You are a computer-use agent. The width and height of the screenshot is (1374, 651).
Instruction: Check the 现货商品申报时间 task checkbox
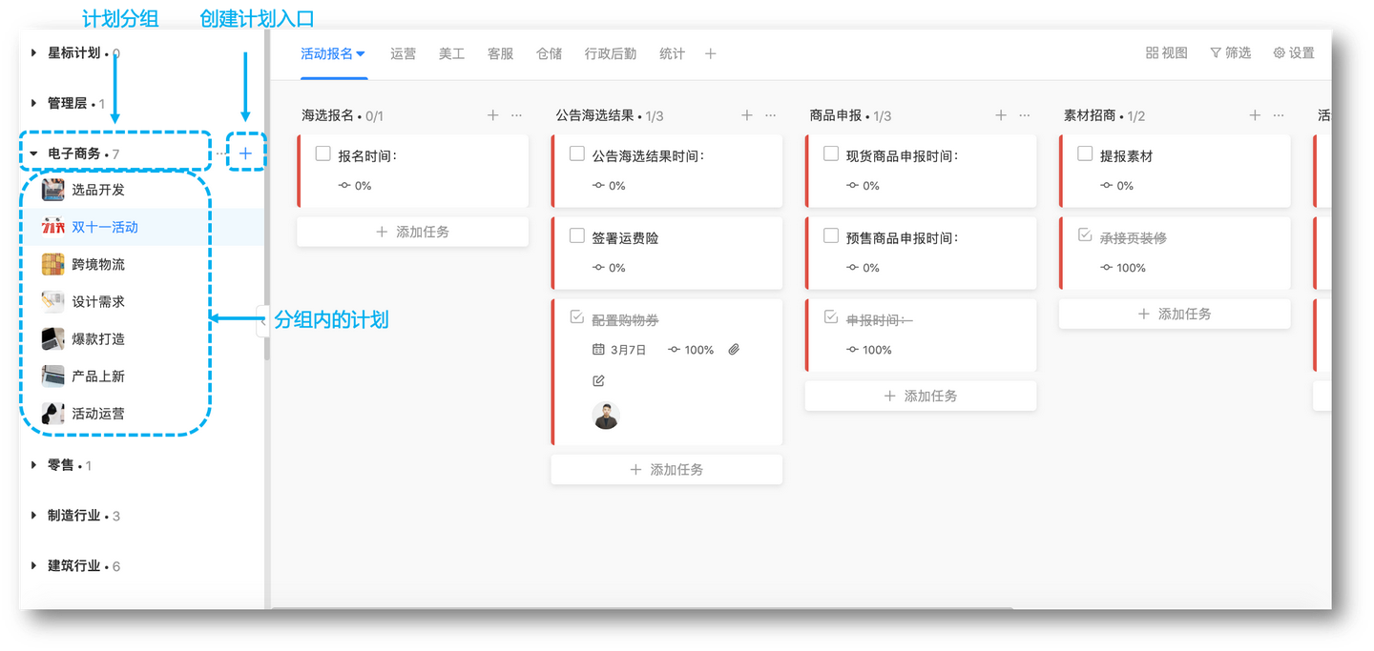[x=830, y=153]
